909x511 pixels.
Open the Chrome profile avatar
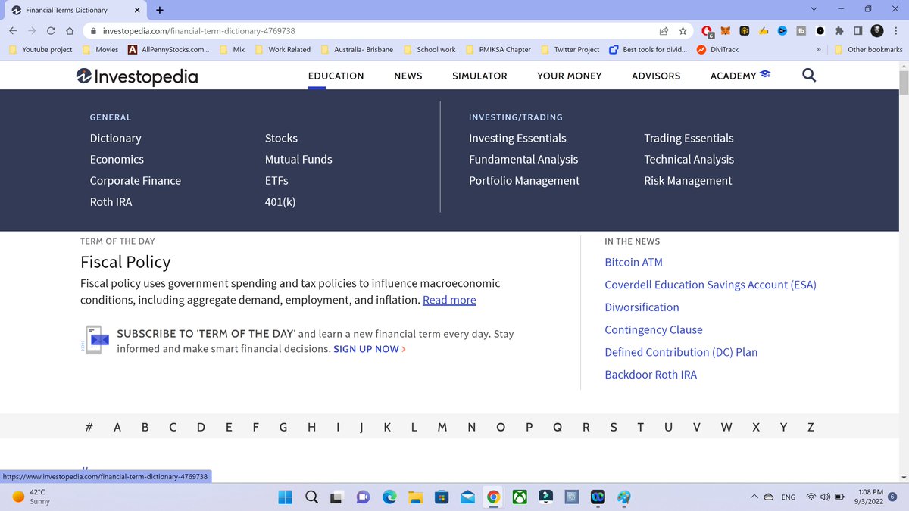[877, 31]
